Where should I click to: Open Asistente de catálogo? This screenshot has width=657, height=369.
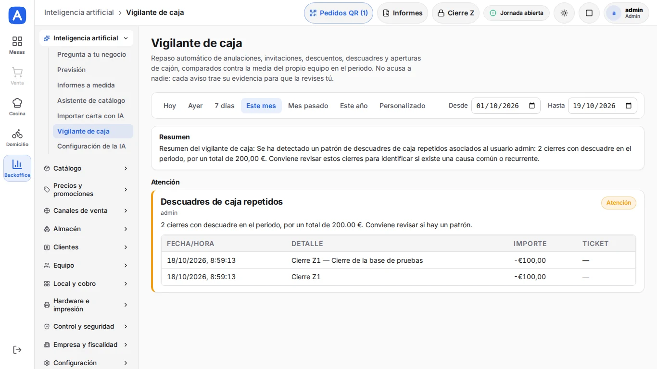click(x=93, y=100)
